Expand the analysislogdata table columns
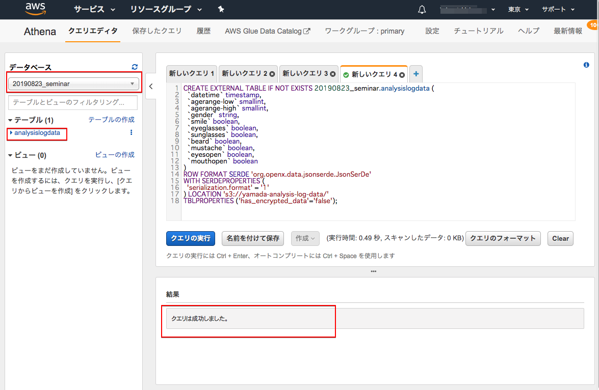Viewport: 599px width, 390px height. point(11,133)
